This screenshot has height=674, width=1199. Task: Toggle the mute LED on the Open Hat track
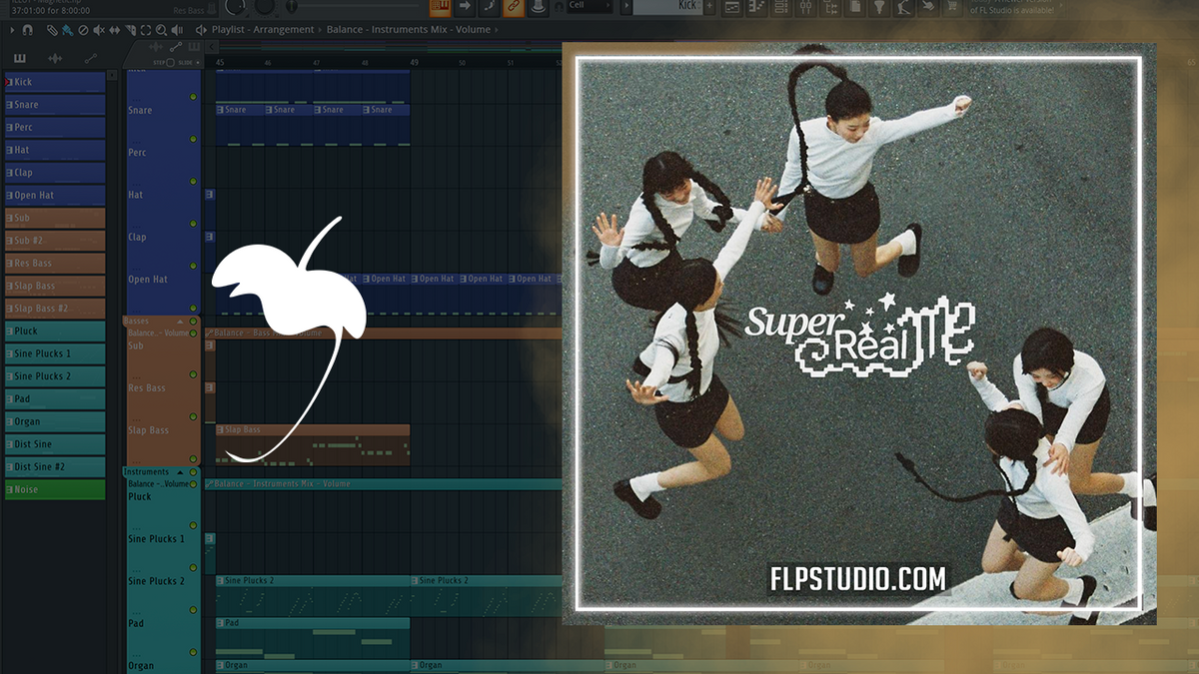pos(195,266)
